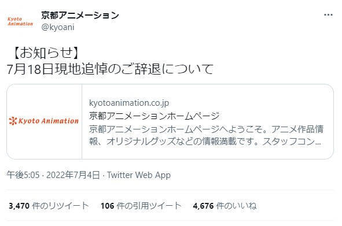
Task: Click the 4,676 likes count number
Action: coord(203,206)
